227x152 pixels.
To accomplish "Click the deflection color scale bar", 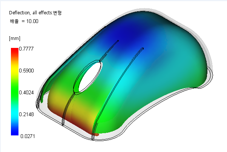I will [15, 92].
